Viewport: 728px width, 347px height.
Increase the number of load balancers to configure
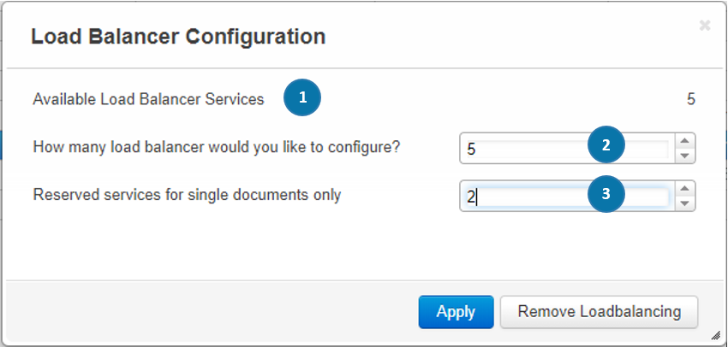684,141
